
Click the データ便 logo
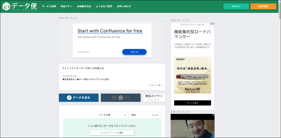click(x=20, y=7)
